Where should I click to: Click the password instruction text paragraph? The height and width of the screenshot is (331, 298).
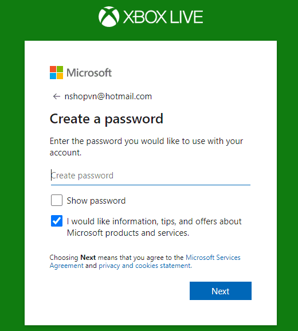tap(146, 147)
